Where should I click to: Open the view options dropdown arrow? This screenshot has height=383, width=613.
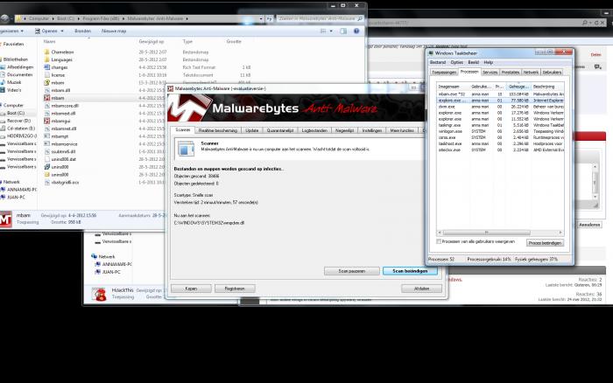tap(331, 31)
